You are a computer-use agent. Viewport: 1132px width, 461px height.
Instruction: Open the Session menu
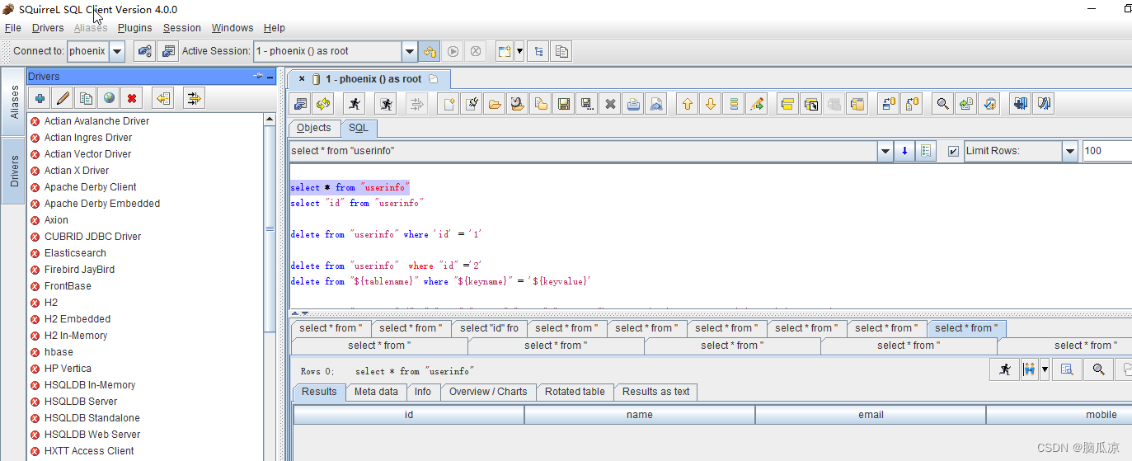tap(182, 28)
